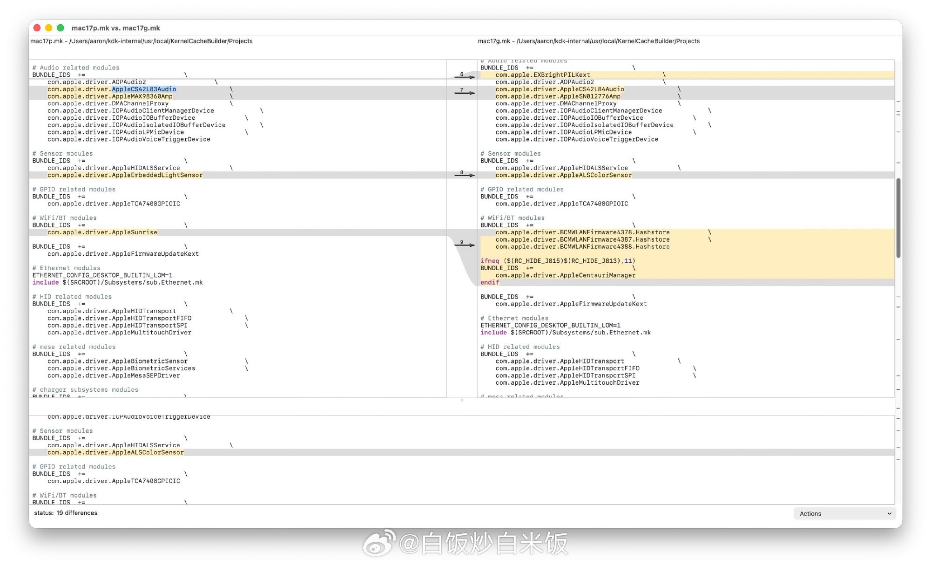Screen dimensions: 931x566
Task: Click difference arrow number 7
Action: [464, 92]
